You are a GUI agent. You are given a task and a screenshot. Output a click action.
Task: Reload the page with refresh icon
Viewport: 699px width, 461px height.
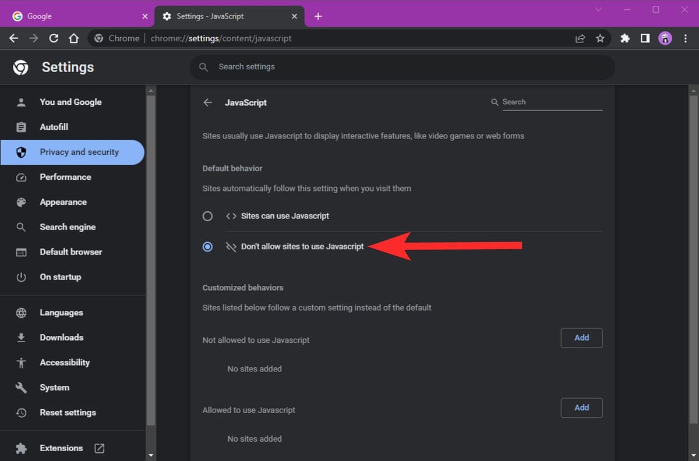coord(54,38)
